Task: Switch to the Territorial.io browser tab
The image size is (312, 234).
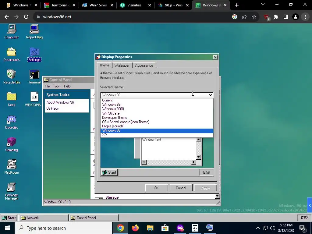Action: click(x=60, y=5)
